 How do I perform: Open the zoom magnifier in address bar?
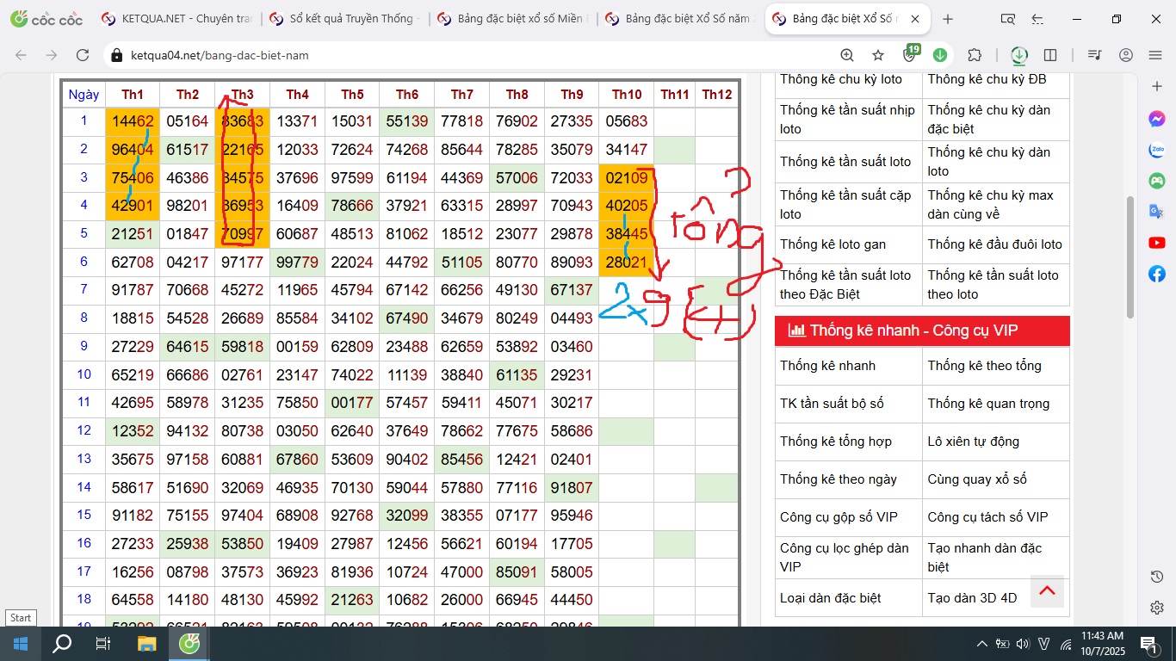(847, 55)
